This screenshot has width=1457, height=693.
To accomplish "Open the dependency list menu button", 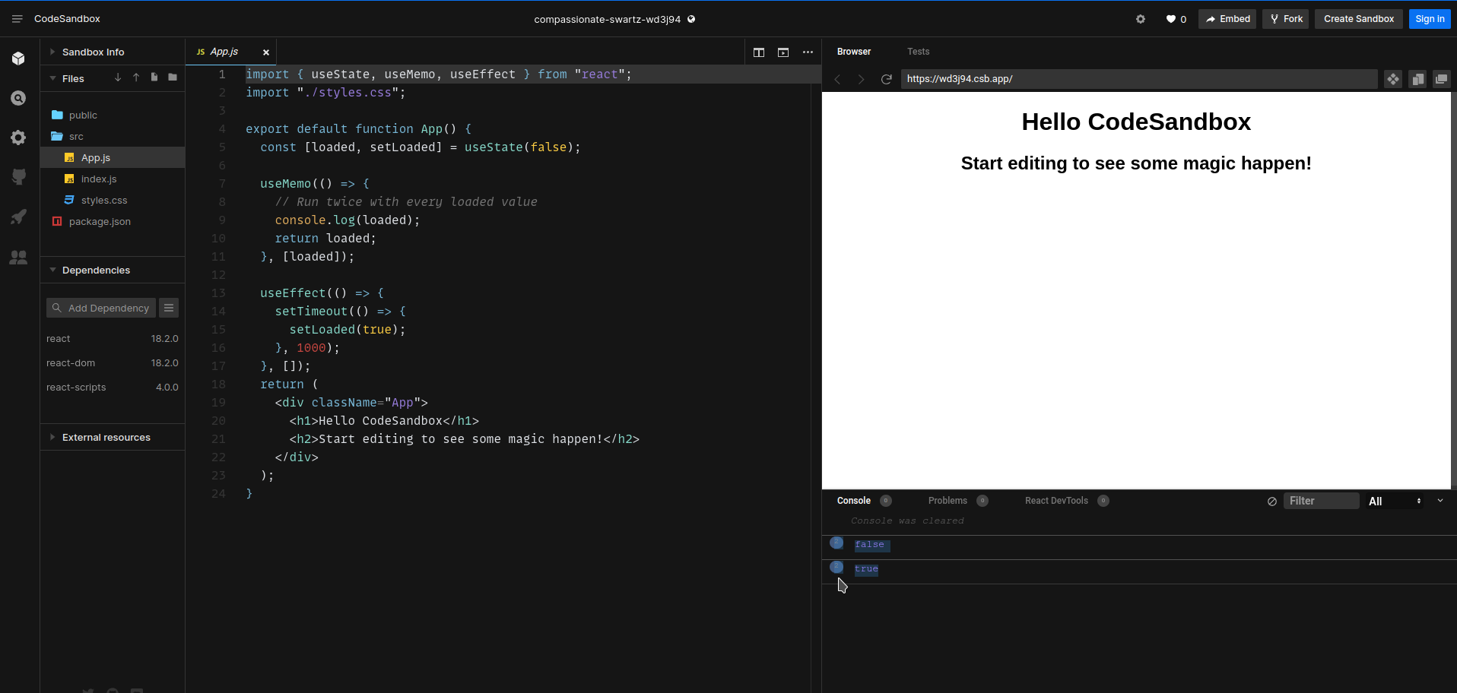I will [169, 308].
